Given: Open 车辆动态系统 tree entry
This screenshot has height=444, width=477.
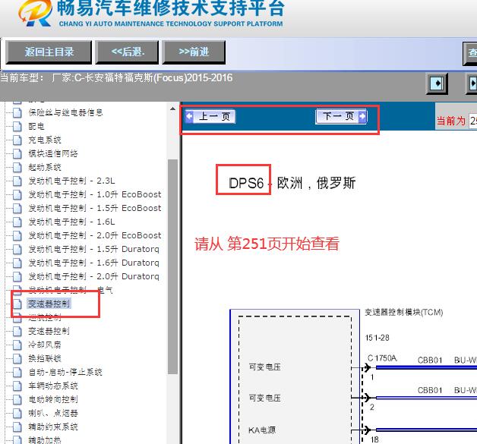Looking at the screenshot, I should click(53, 386).
